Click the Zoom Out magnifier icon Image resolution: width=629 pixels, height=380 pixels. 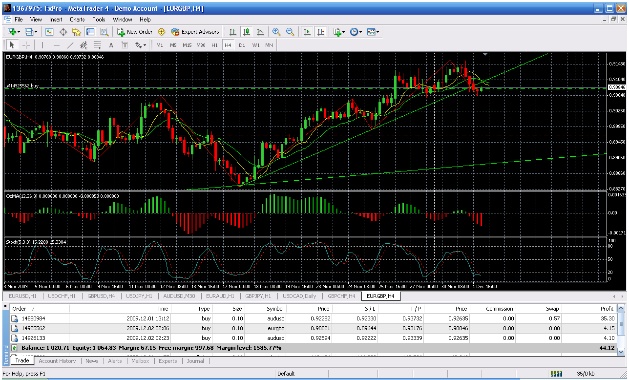point(290,32)
